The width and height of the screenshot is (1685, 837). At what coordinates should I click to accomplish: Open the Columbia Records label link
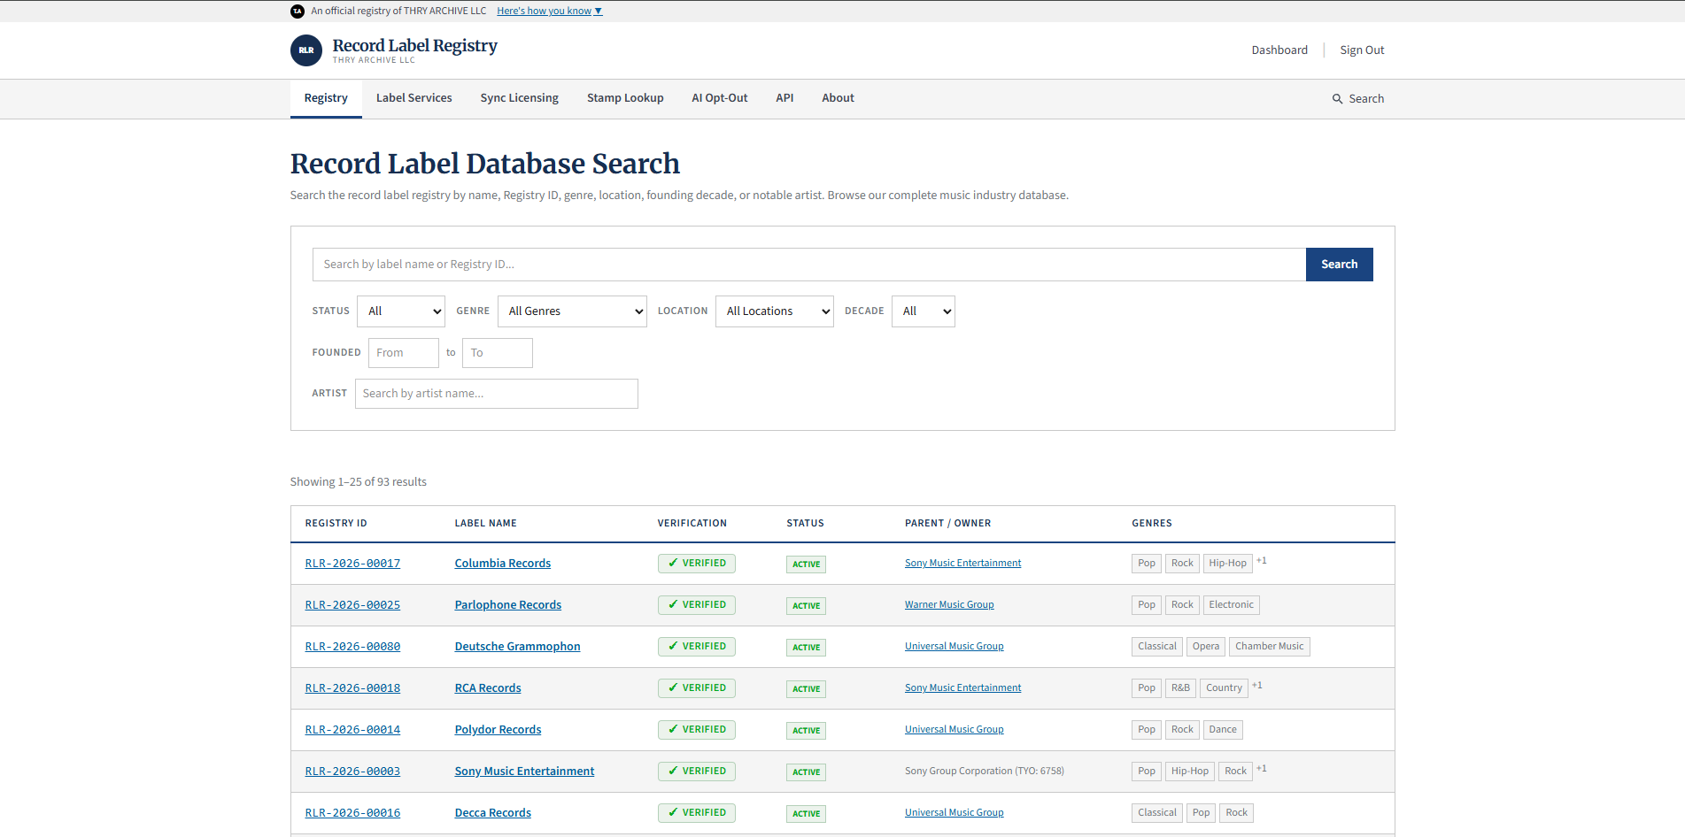point(503,564)
